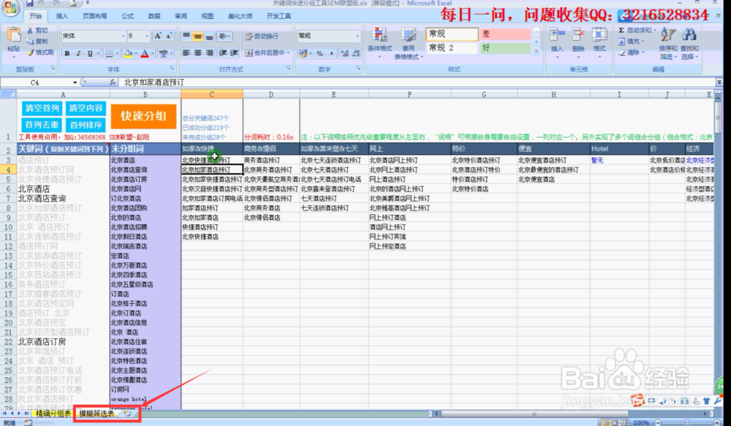Open the Name Box dropdown for C4
Viewport: 731px width, 426px height.
[75, 83]
